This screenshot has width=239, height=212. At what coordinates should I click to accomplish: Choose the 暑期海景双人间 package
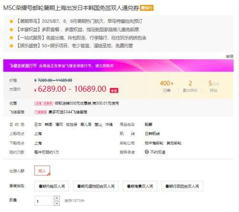[x=140, y=186]
